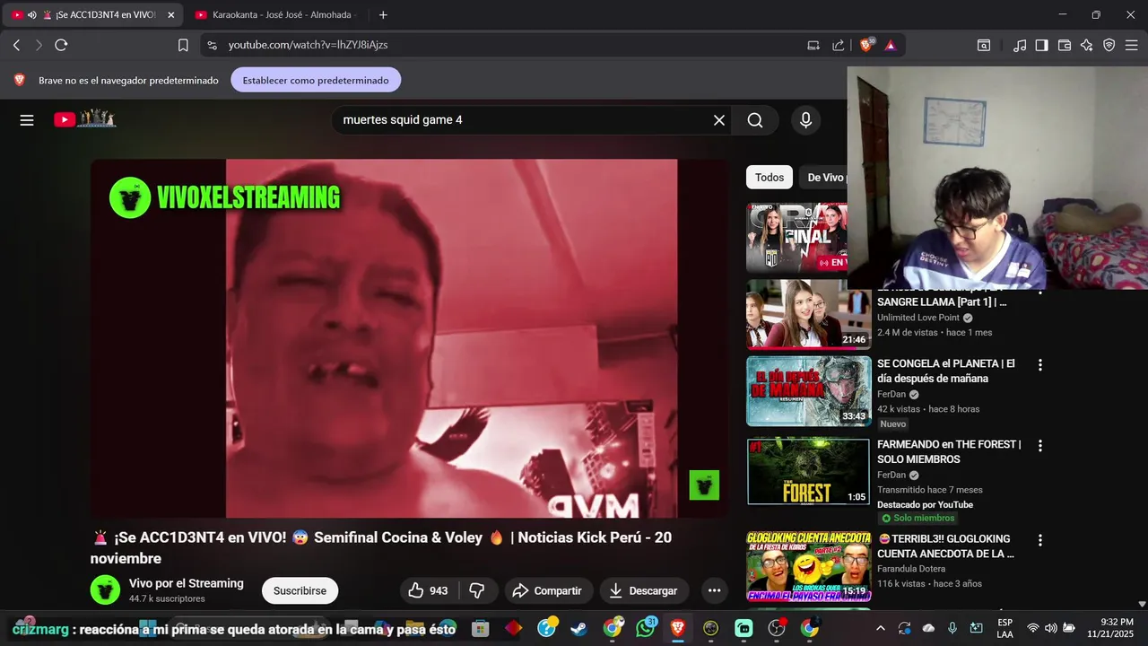
Task: Download the video via Descargar
Action: click(x=643, y=590)
